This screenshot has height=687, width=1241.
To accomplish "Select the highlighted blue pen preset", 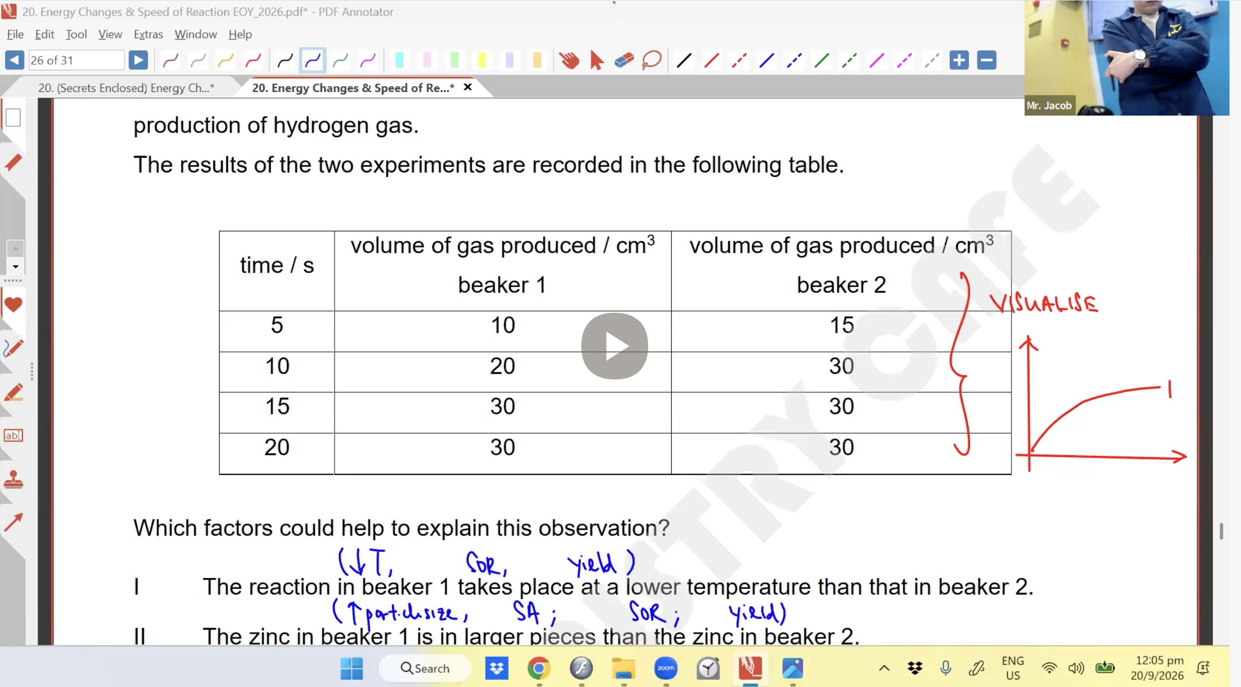I will tap(313, 61).
